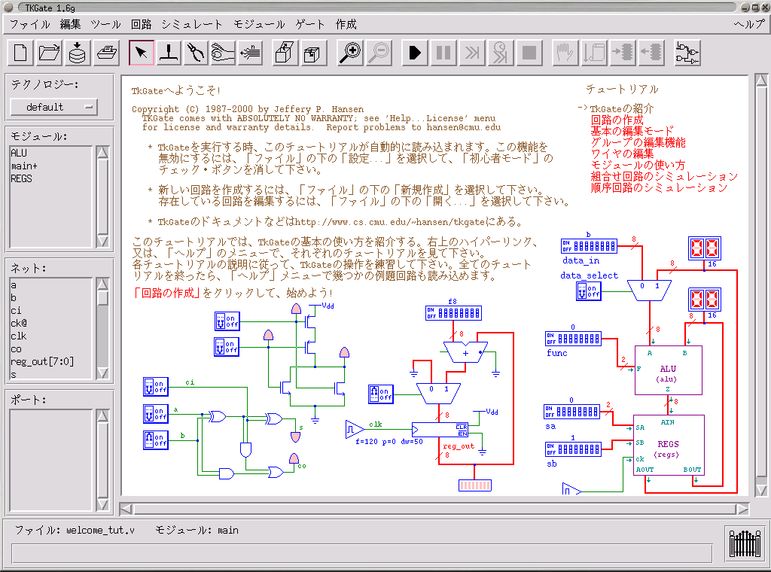Click the module list scroll down arrow

[102, 241]
